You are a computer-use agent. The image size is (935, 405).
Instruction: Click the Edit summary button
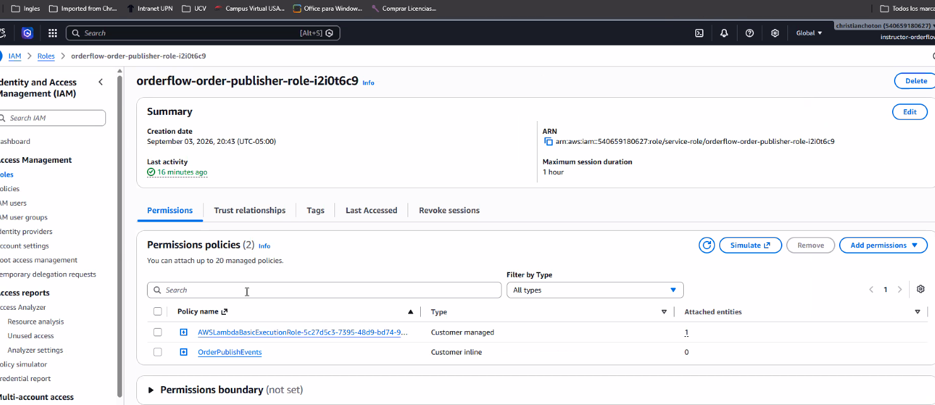click(x=910, y=112)
